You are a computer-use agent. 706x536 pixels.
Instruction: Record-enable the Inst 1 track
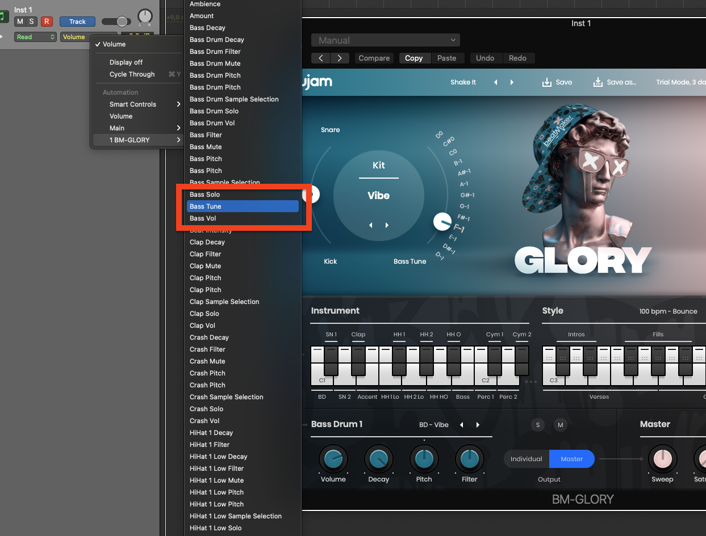click(x=47, y=22)
